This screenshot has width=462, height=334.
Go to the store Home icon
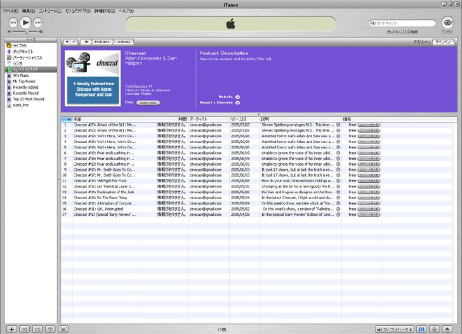coord(86,42)
